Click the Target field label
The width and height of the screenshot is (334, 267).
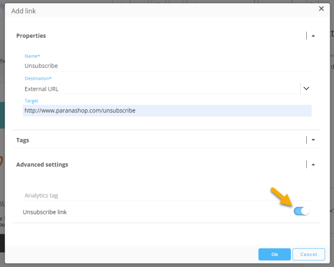tap(31, 101)
